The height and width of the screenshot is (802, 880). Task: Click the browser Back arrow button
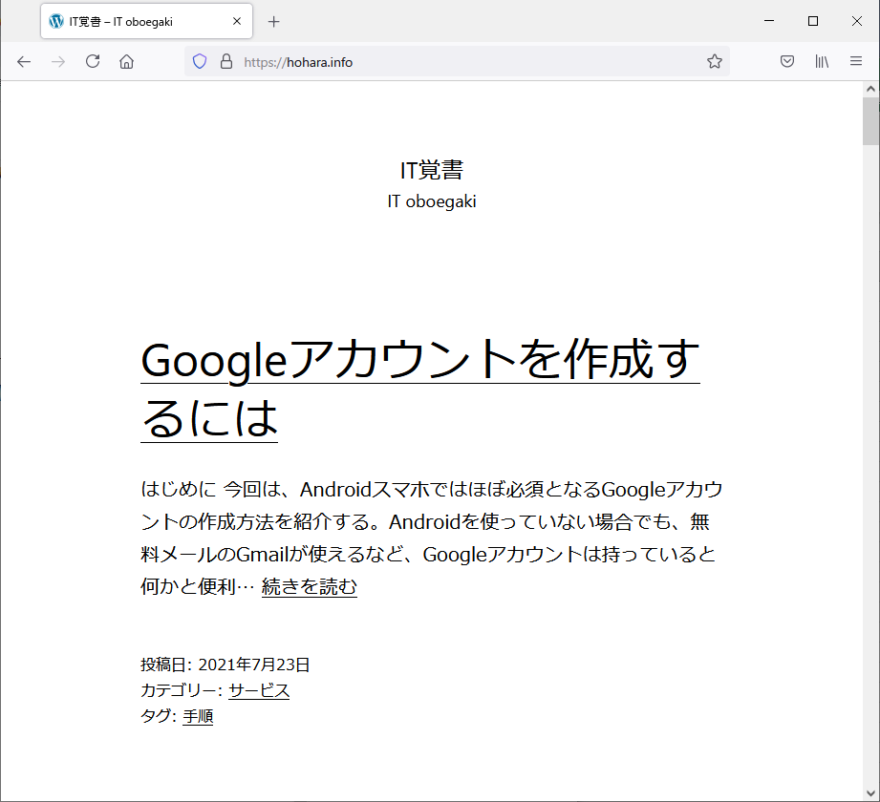point(24,62)
